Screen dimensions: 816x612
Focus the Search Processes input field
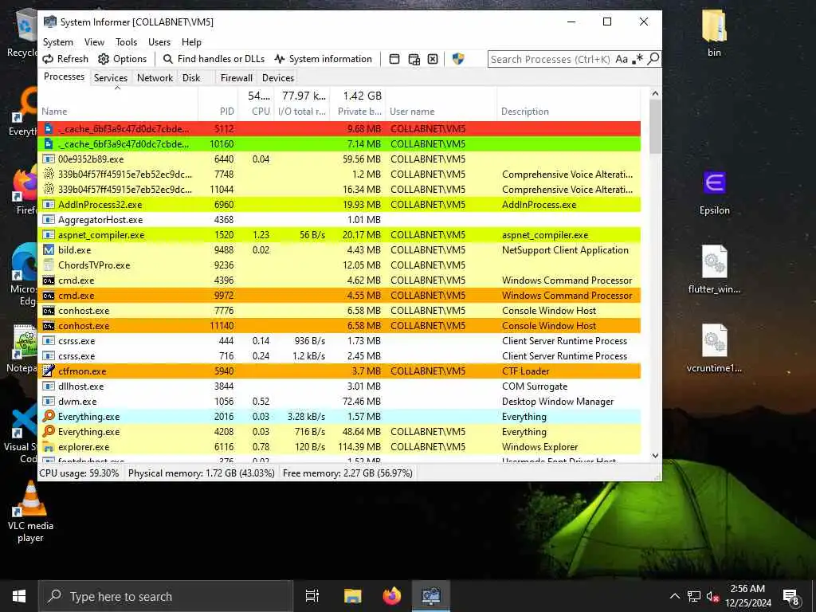[551, 59]
